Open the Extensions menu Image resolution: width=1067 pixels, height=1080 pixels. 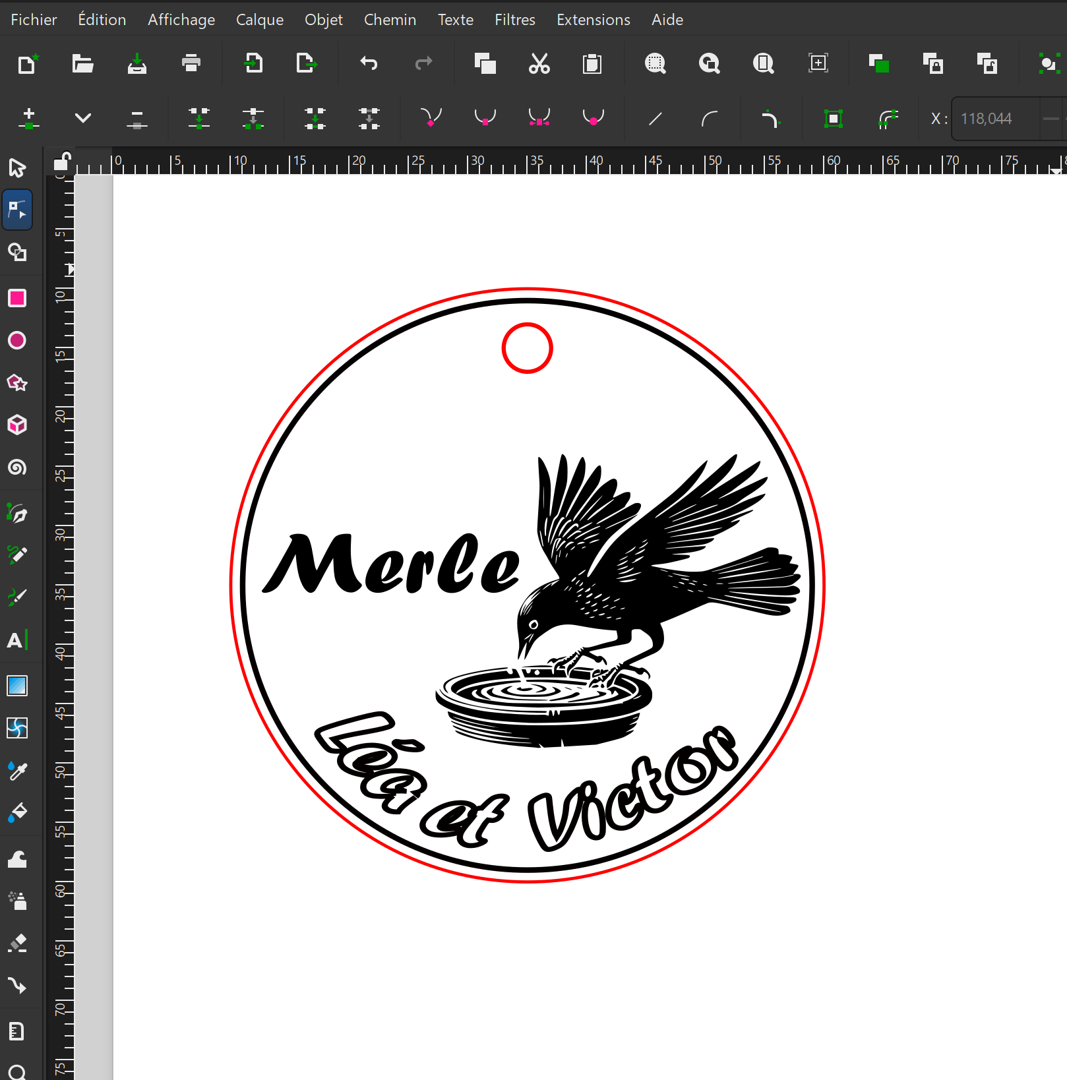point(593,20)
